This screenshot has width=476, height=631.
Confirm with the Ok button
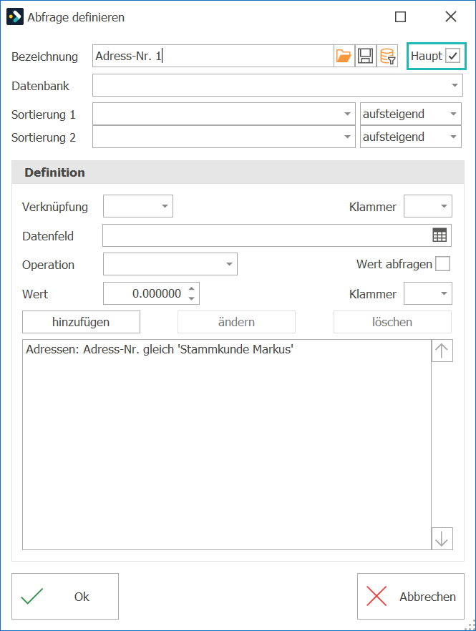pyautogui.click(x=65, y=597)
